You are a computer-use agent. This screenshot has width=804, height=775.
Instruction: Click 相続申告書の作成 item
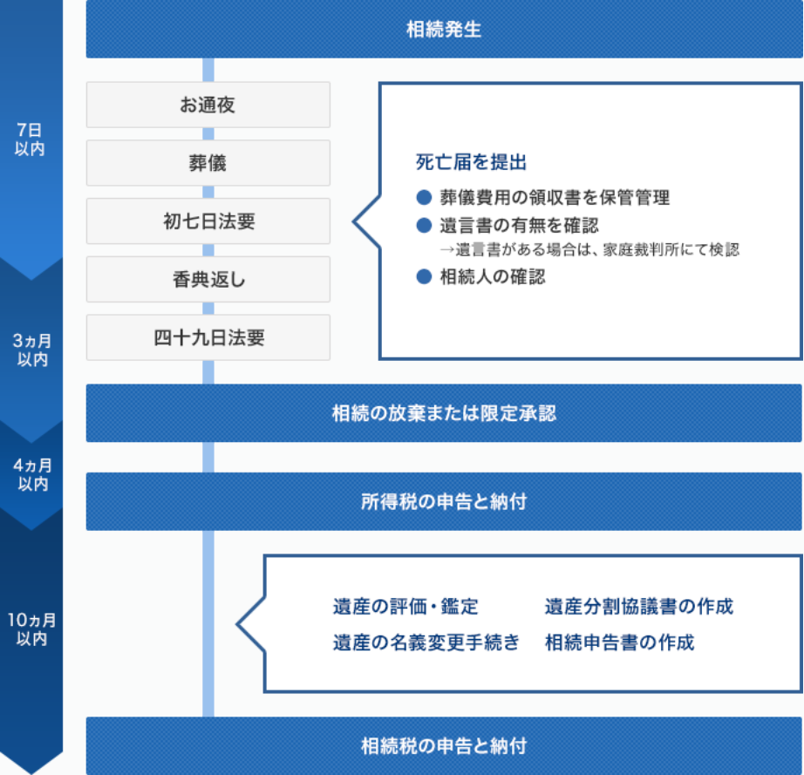pyautogui.click(x=620, y=643)
